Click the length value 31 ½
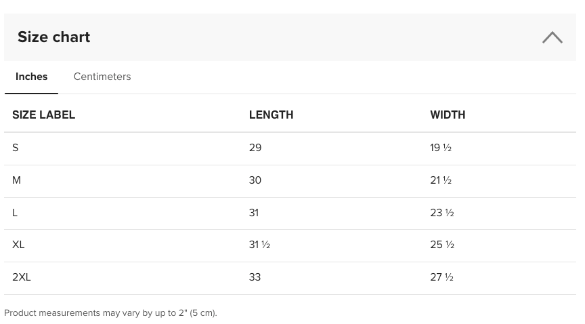Image resolution: width=585 pixels, height=324 pixels. (260, 245)
